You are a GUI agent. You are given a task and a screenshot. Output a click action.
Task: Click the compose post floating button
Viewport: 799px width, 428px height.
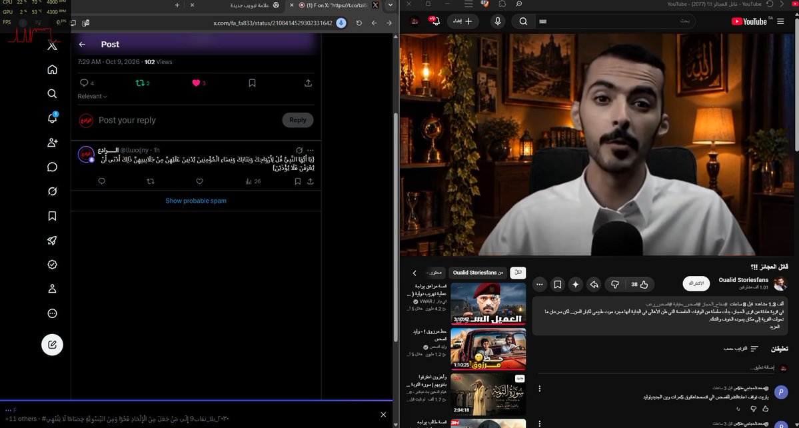52,345
